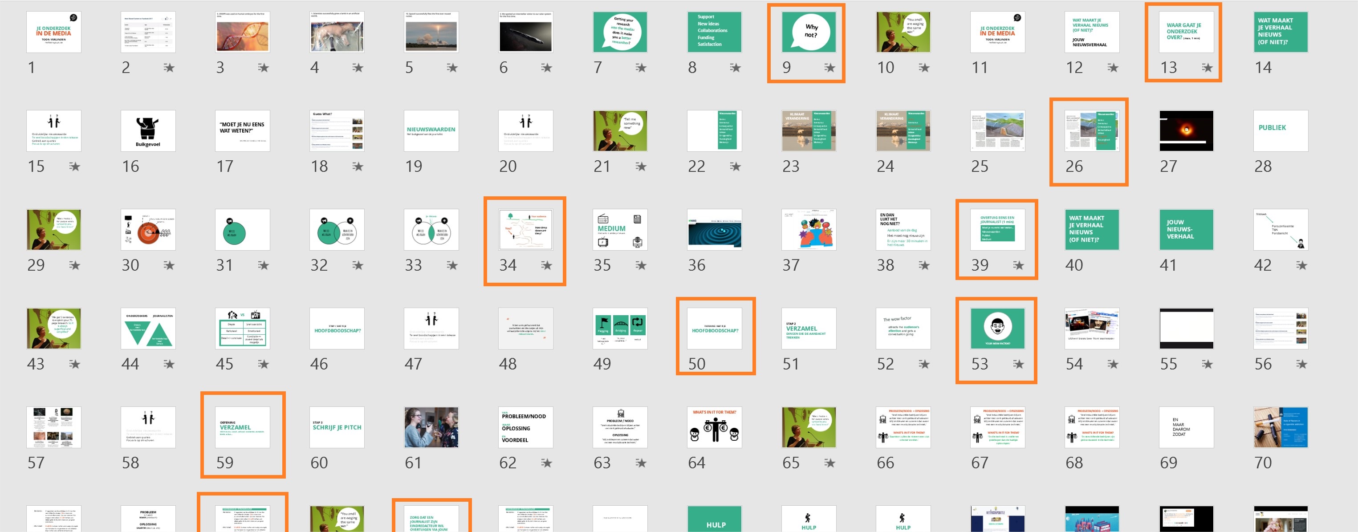The image size is (1358, 532).
Task: Click the slide number label '37'
Action: [791, 265]
